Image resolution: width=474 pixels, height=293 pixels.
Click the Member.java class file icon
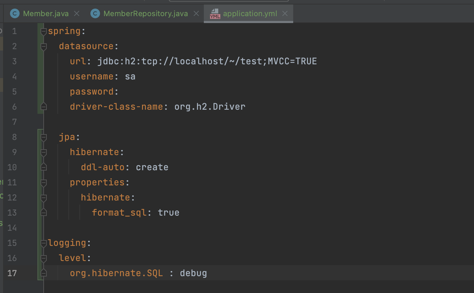(15, 14)
